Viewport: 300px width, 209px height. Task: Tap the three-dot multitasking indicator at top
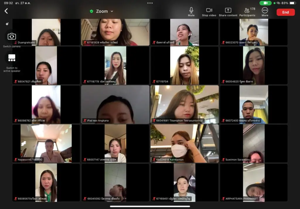point(150,3)
